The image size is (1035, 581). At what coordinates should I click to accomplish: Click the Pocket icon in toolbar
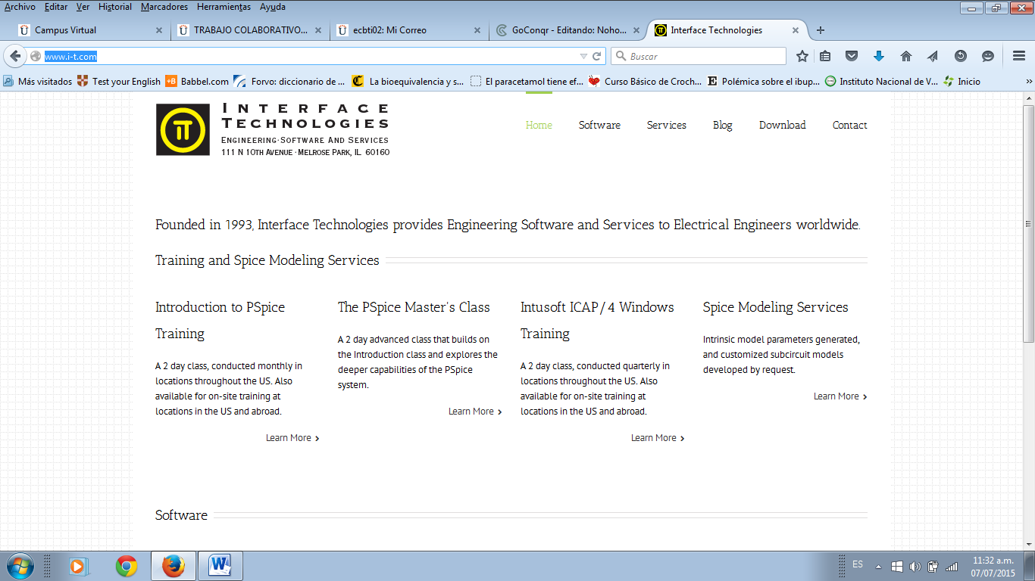pos(852,56)
